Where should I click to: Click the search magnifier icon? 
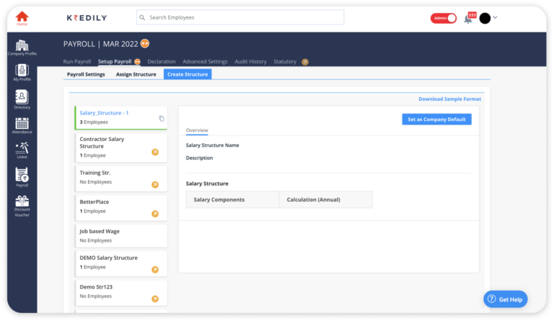point(142,17)
